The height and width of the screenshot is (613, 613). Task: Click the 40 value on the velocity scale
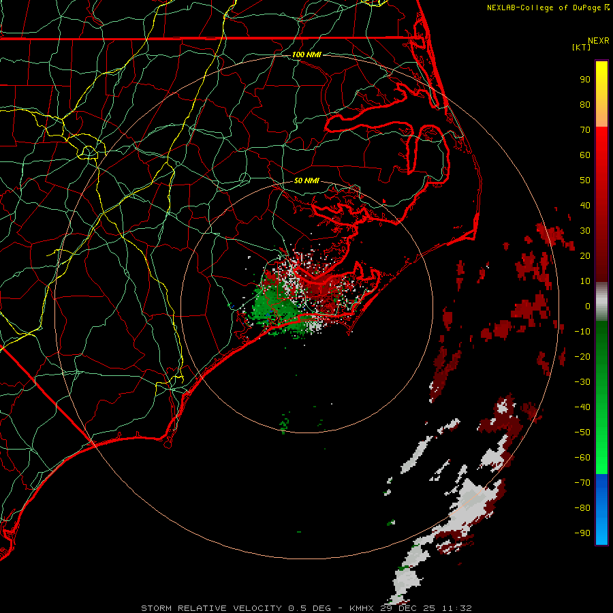585,206
